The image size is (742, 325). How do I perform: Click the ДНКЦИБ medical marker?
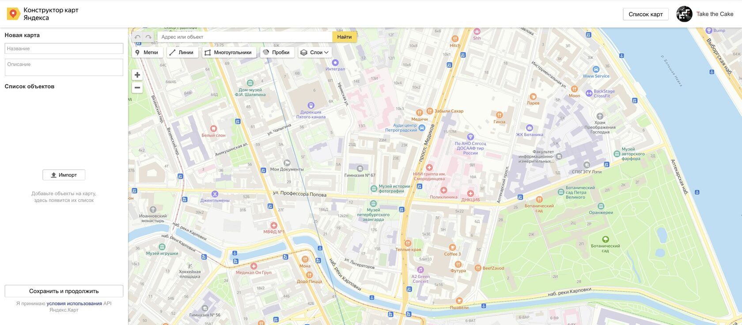coord(471,193)
